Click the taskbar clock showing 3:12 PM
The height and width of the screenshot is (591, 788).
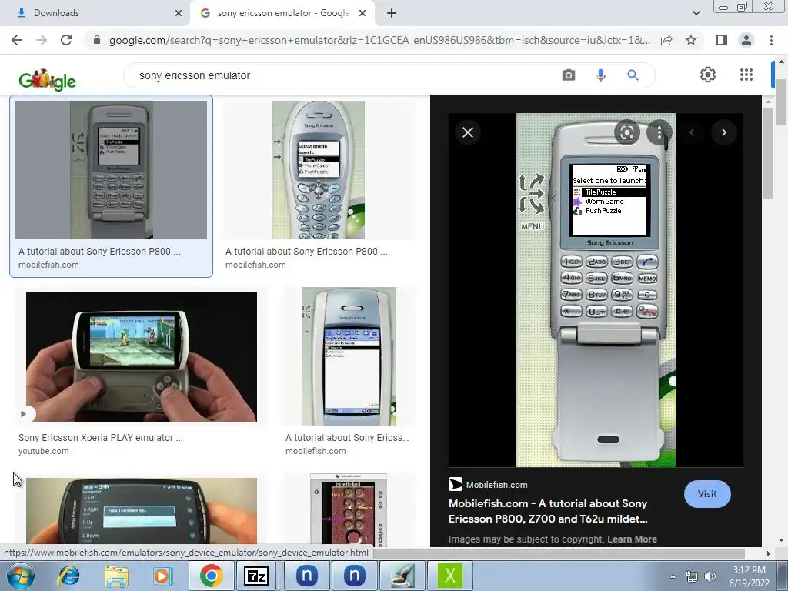pyautogui.click(x=750, y=576)
